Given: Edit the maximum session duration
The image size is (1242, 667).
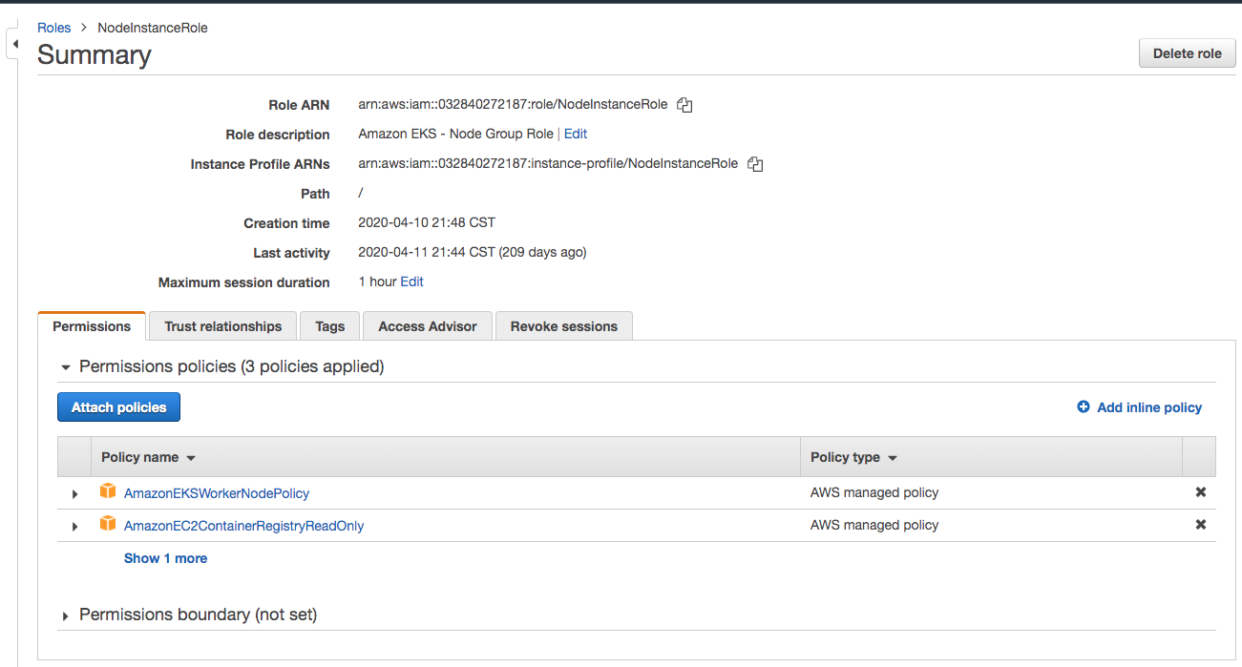Looking at the screenshot, I should [x=411, y=281].
